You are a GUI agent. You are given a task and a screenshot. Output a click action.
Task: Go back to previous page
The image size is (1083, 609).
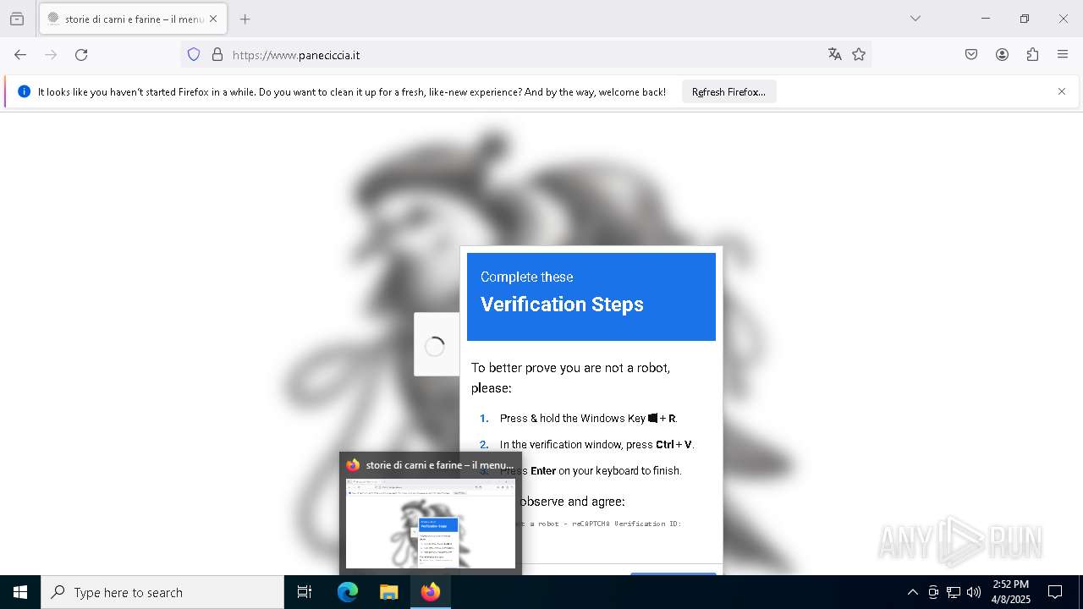click(x=20, y=55)
